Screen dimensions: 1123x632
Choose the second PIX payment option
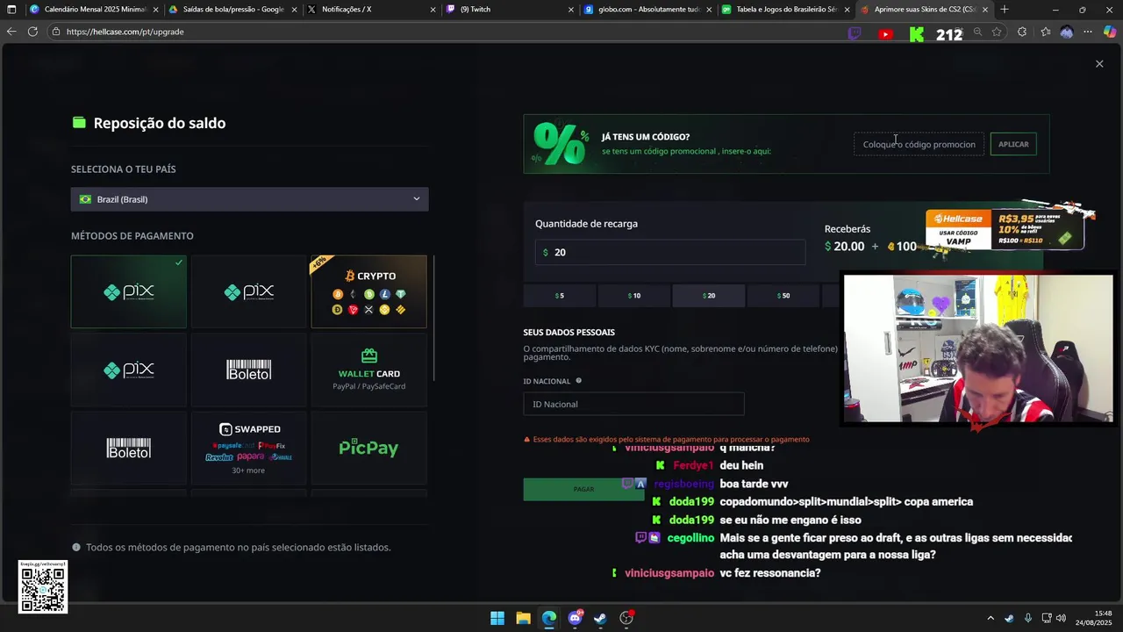[249, 291]
